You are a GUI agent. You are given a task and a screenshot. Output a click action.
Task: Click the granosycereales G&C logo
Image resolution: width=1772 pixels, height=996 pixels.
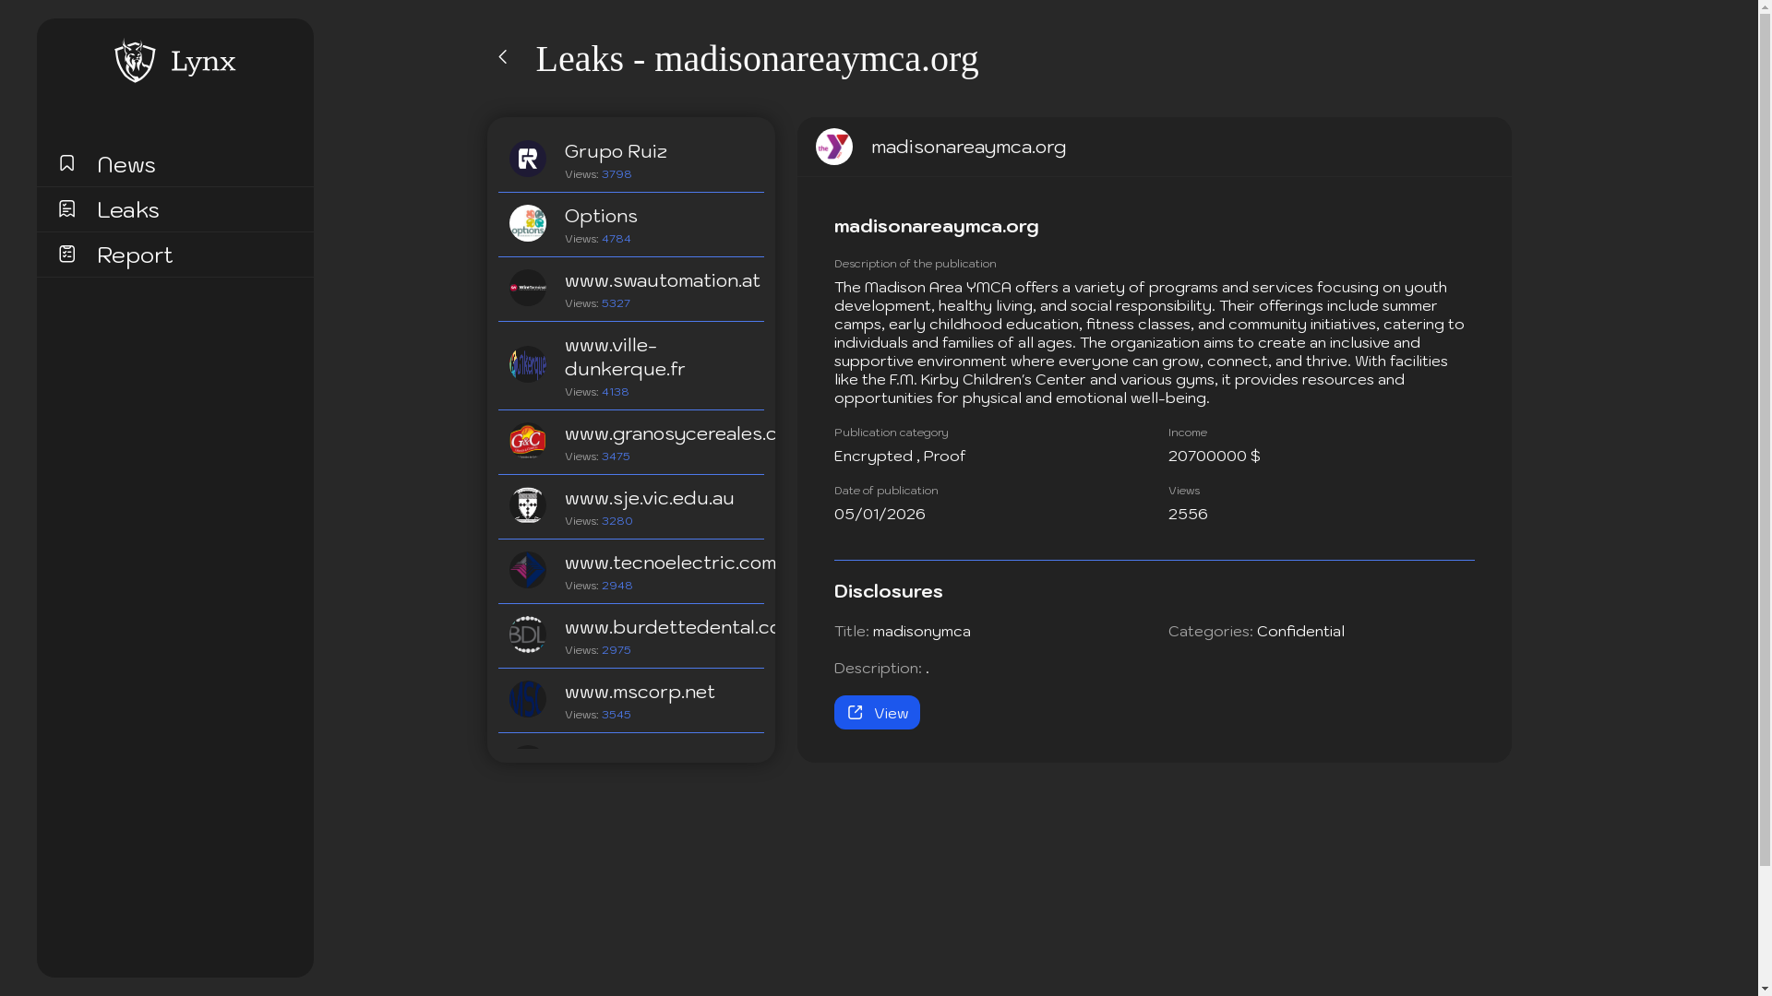[x=528, y=441]
